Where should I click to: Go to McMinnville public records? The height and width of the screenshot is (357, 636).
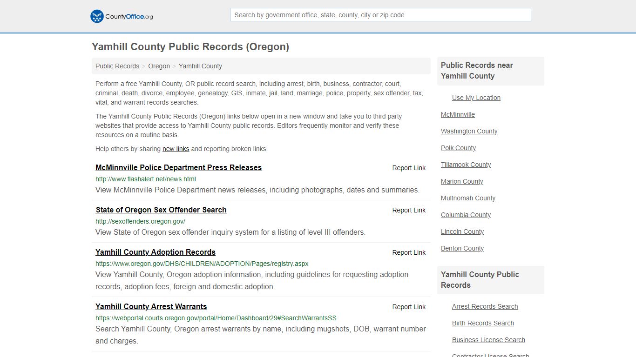pos(458,114)
